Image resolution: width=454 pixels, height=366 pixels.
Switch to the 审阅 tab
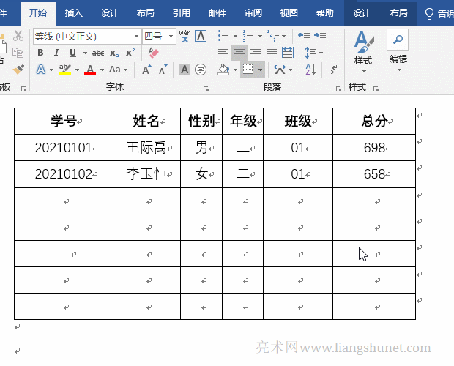pos(253,13)
